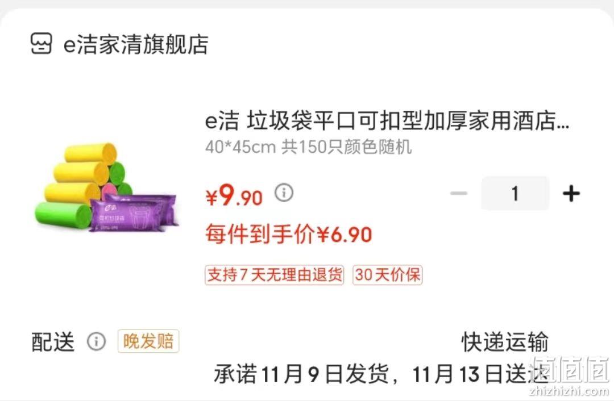This screenshot has height=401, width=614.
Task: Open the 晚发赔 badge details
Action: click(x=148, y=341)
